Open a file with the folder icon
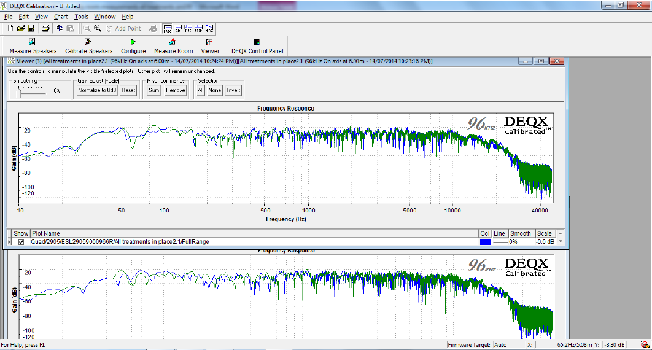The width and height of the screenshot is (652, 350). pos(20,28)
